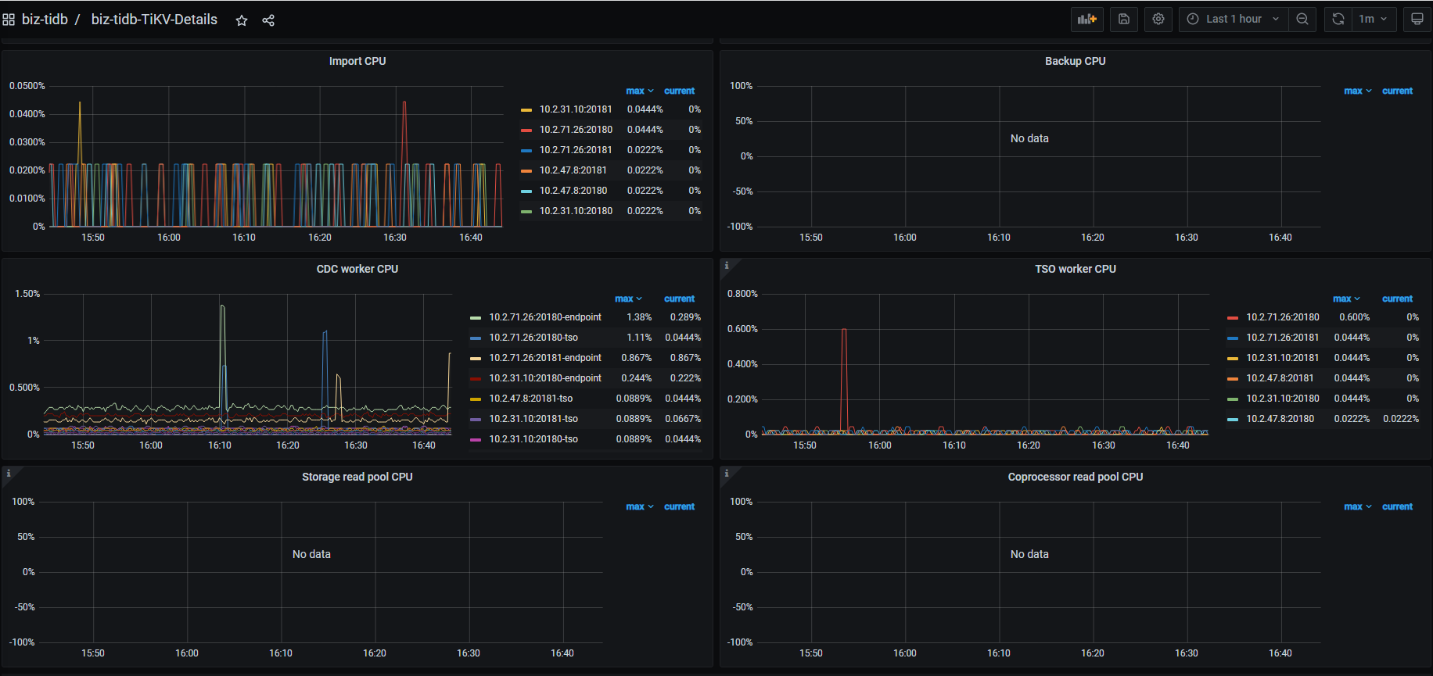Click the share dashboard icon

tap(268, 20)
